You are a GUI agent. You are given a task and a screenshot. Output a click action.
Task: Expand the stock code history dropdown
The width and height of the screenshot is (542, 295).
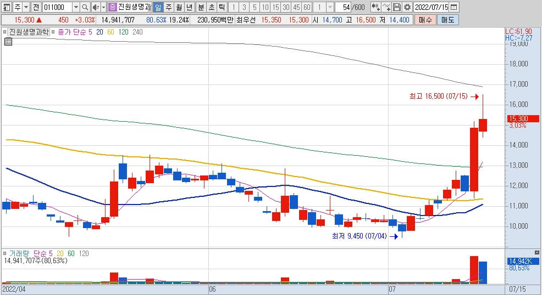[x=76, y=7]
